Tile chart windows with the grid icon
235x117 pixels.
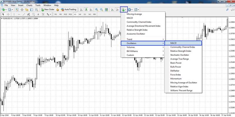pos(106,10)
